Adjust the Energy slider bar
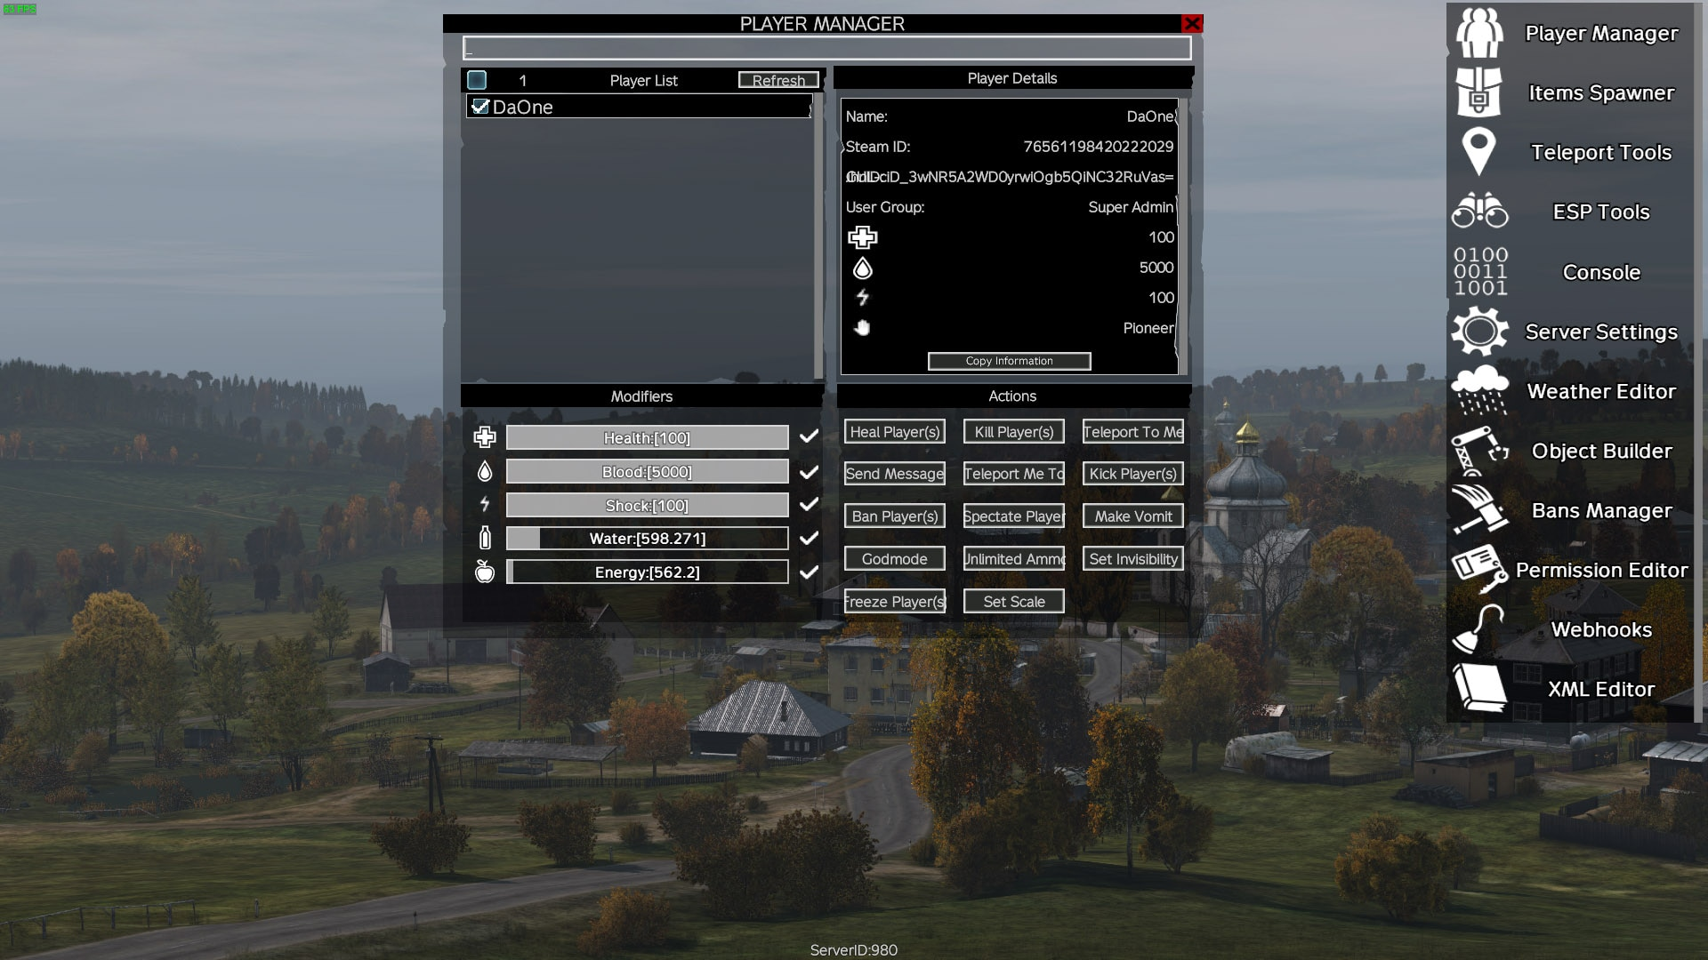Viewport: 1708px width, 960px height. pos(647,572)
